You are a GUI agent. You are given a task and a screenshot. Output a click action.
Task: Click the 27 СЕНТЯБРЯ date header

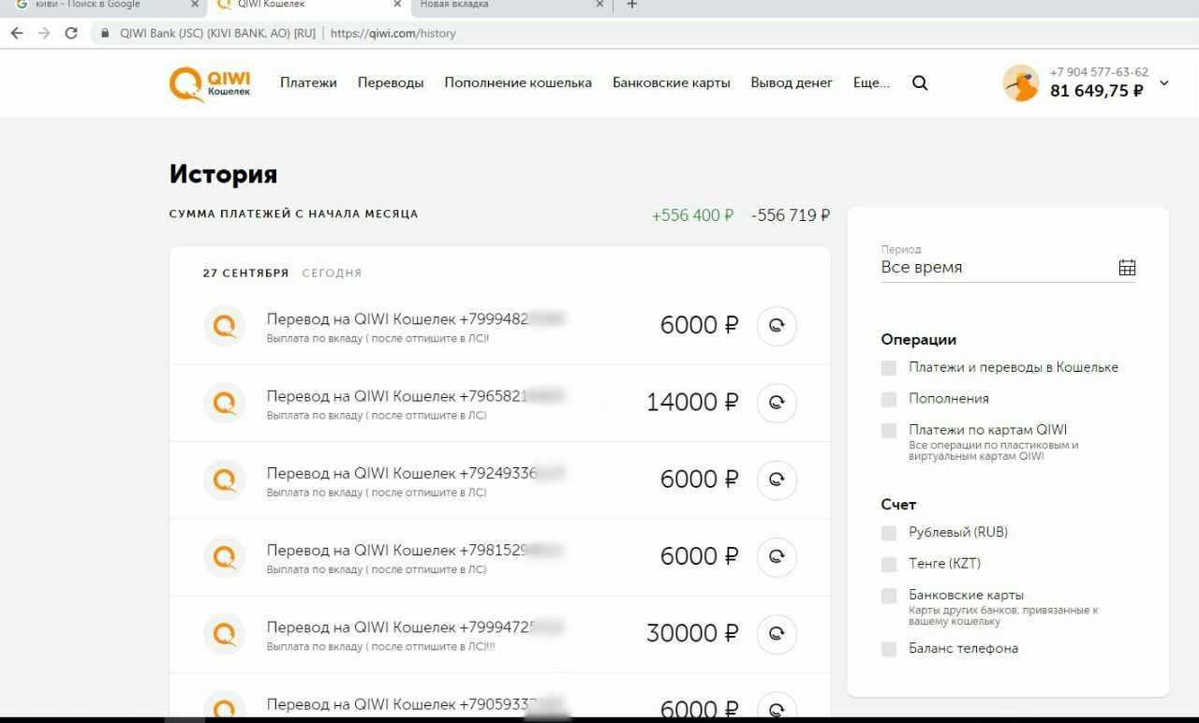[x=245, y=273]
